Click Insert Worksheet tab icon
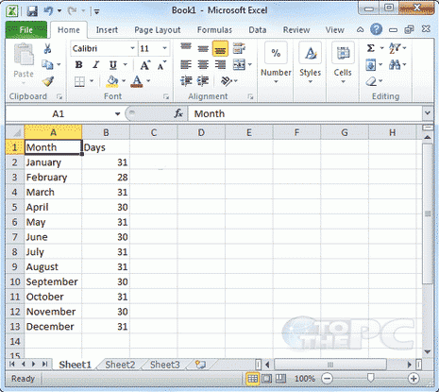Screen dimensions: 439x392 coord(200,365)
